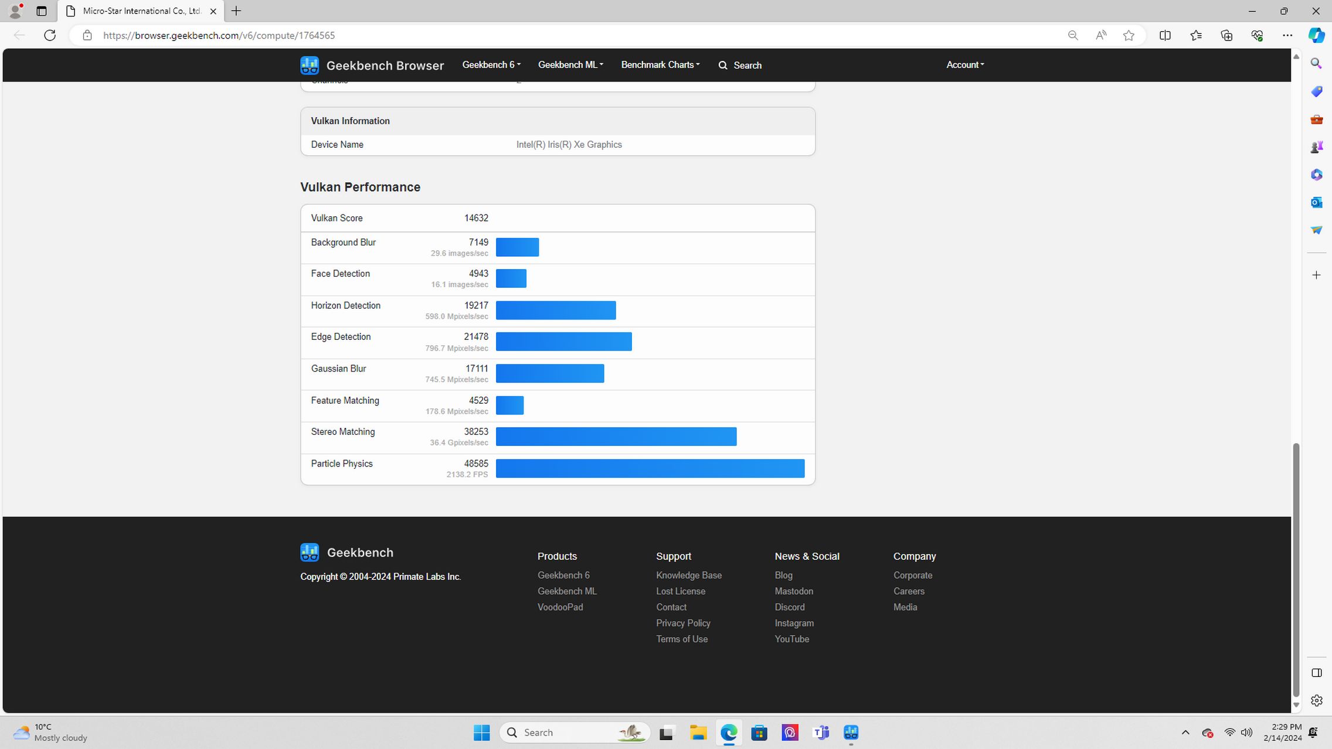
Task: Open the Contact footer link
Action: [x=671, y=607]
